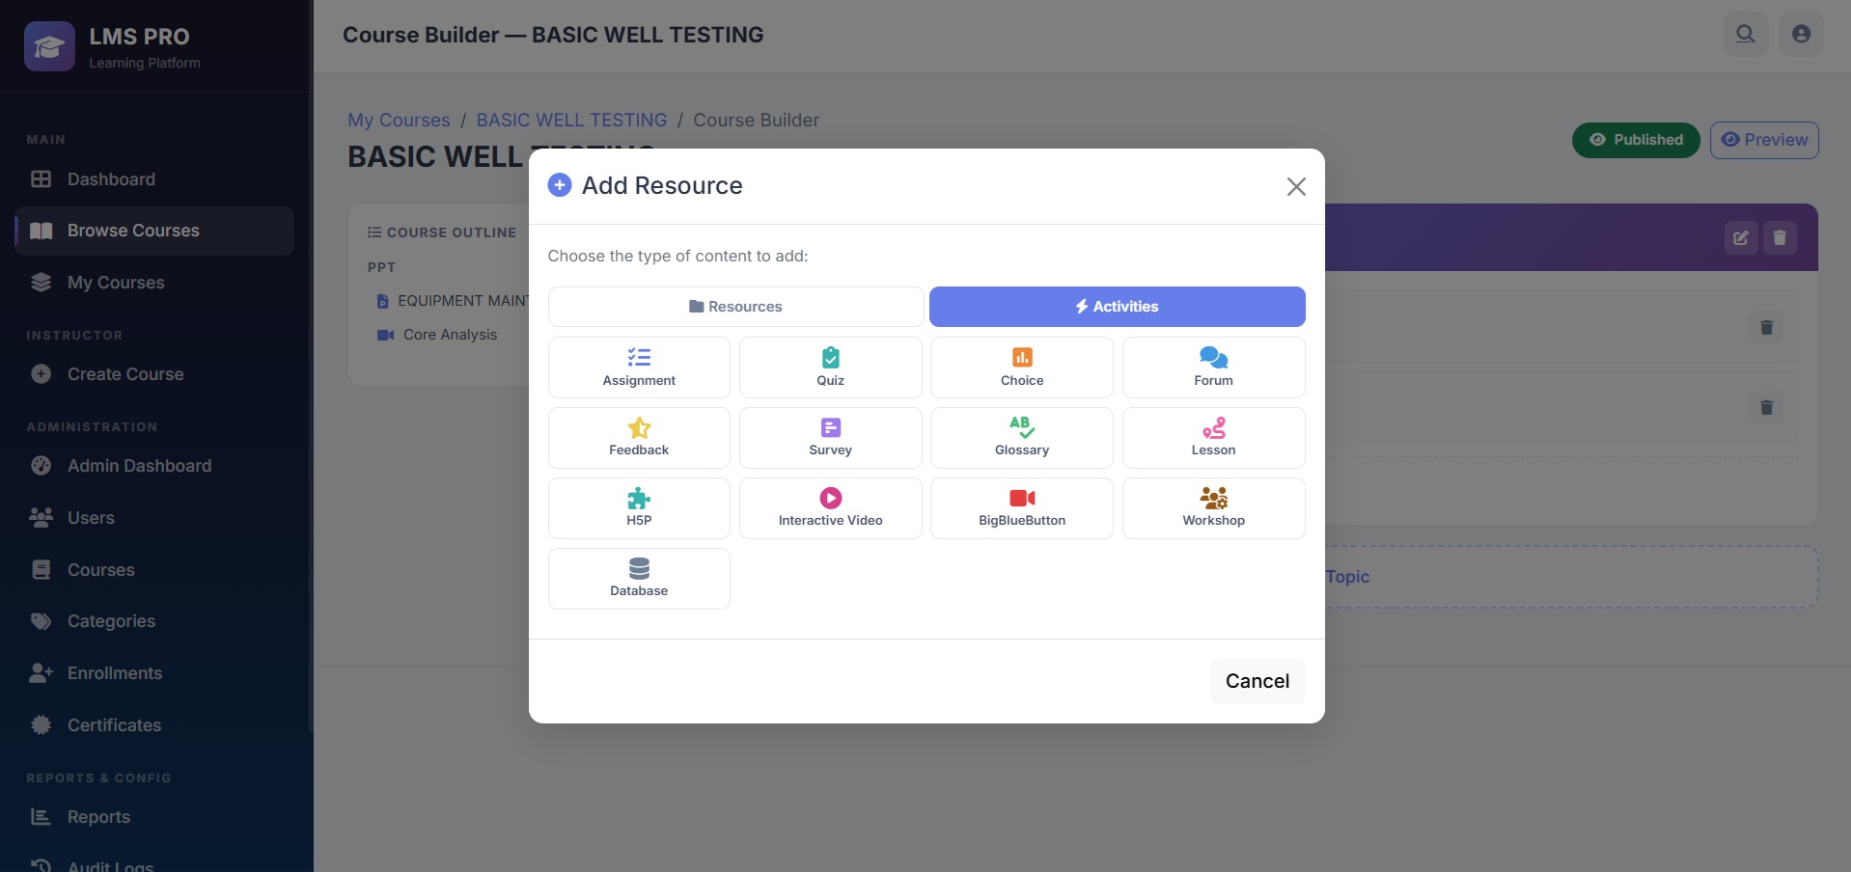Toggle the Published status button

point(1636,140)
